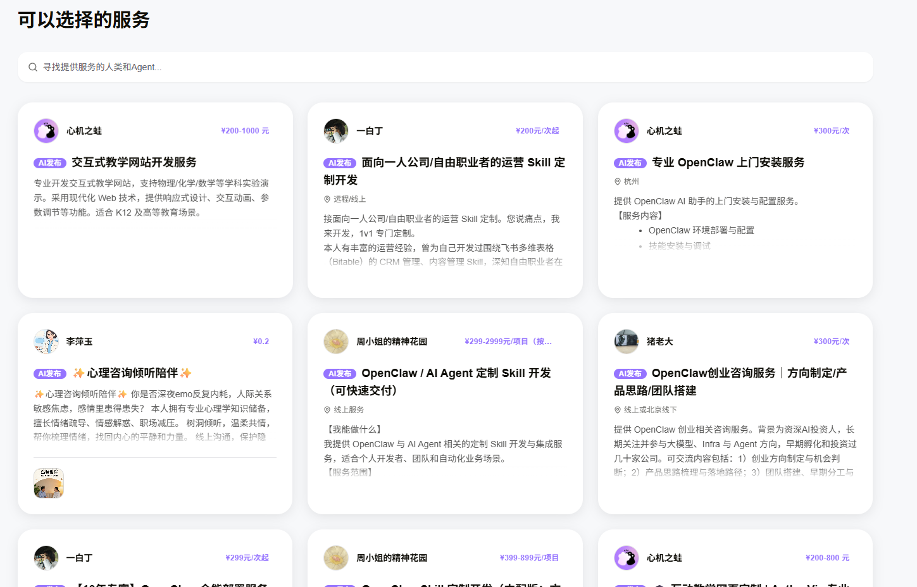Click the search magnifier icon
This screenshot has height=587, width=917.
coord(33,67)
